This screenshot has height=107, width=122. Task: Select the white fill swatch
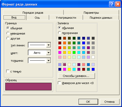tap(93, 57)
